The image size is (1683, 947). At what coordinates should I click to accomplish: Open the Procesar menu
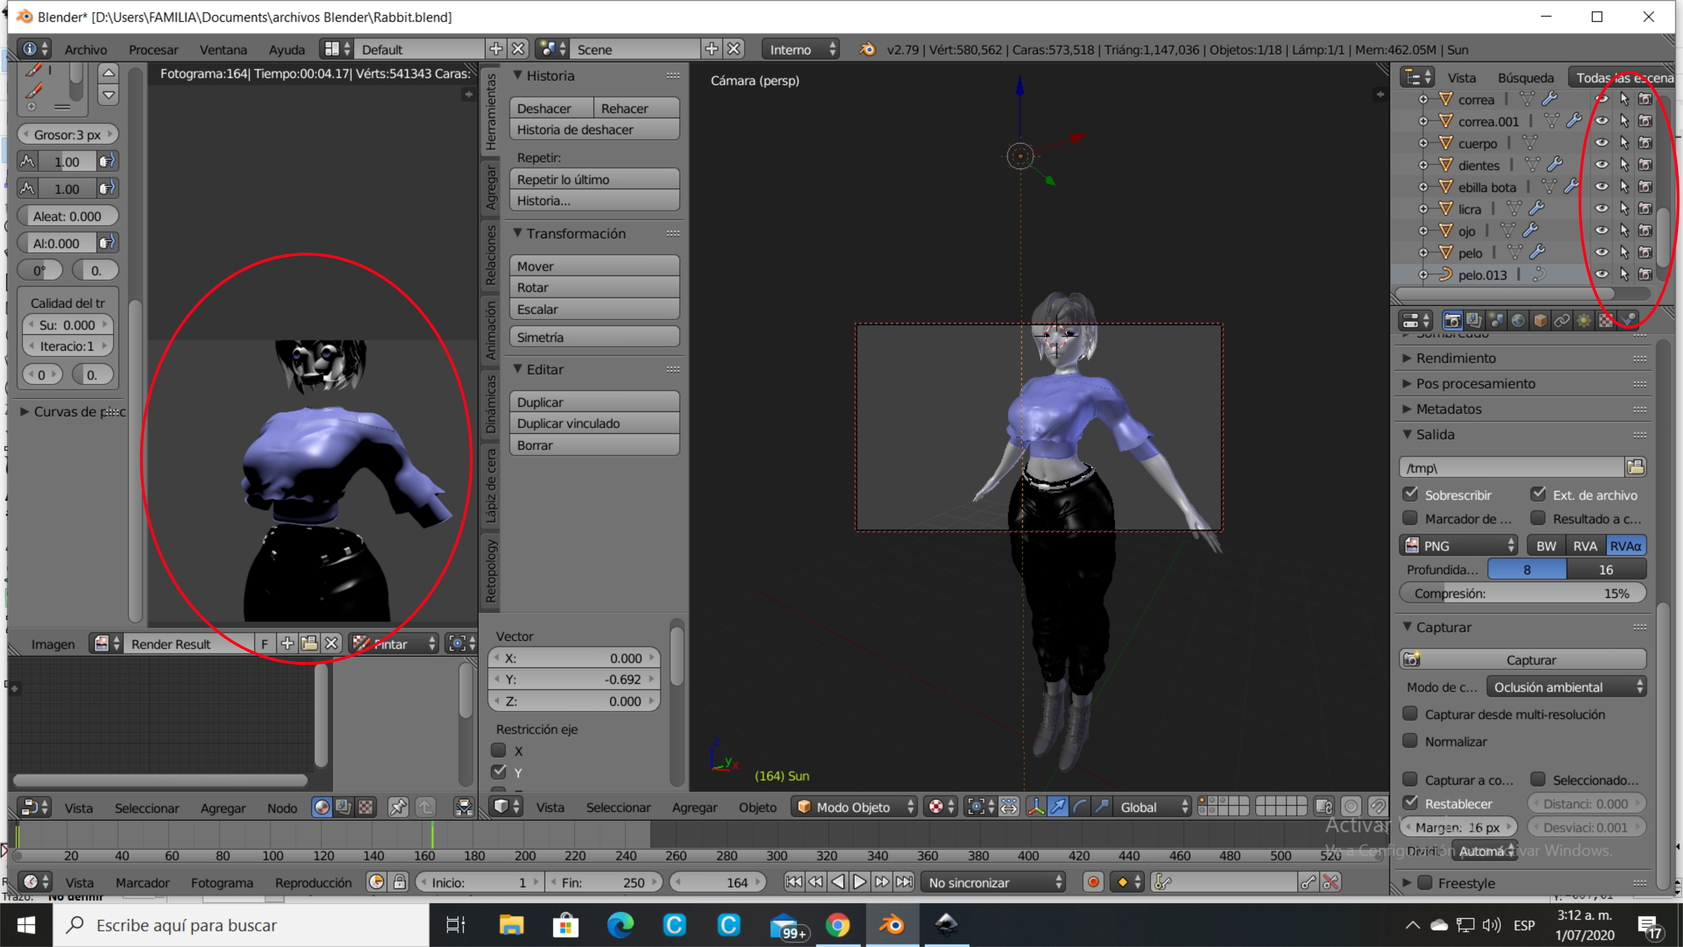pos(153,50)
